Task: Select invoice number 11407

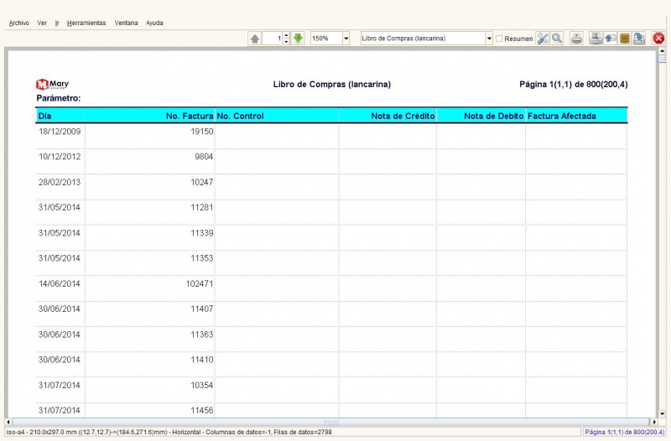Action: [x=202, y=309]
